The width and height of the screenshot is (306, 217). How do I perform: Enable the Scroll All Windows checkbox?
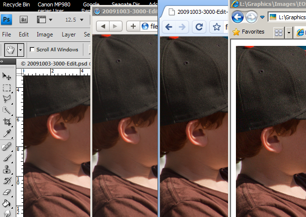(x=32, y=49)
